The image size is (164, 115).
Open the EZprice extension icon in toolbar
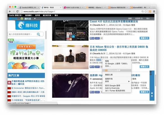click(150, 11)
